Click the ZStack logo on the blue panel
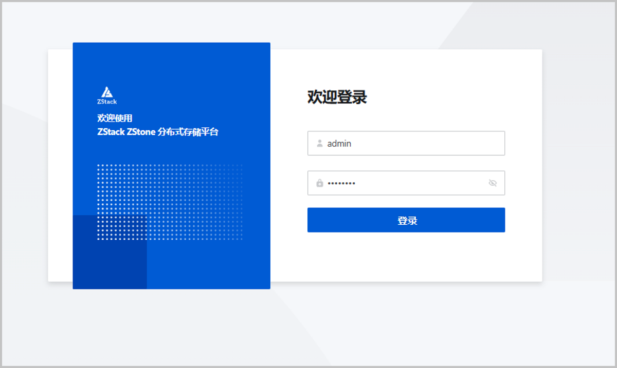 107,95
